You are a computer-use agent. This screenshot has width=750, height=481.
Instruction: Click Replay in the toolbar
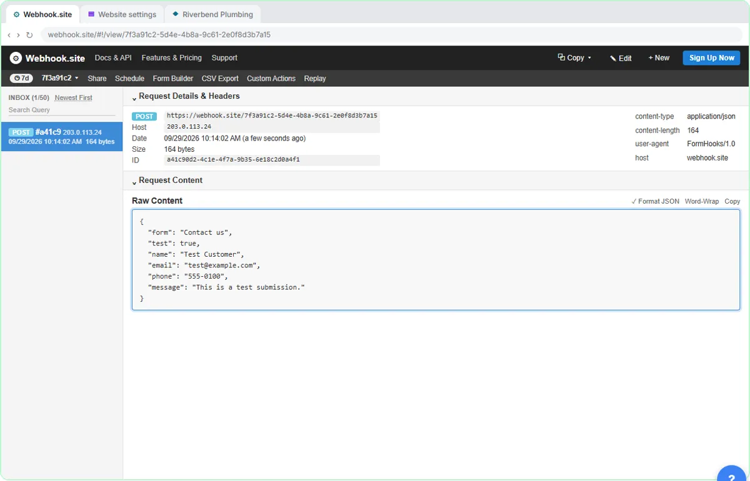pos(315,79)
